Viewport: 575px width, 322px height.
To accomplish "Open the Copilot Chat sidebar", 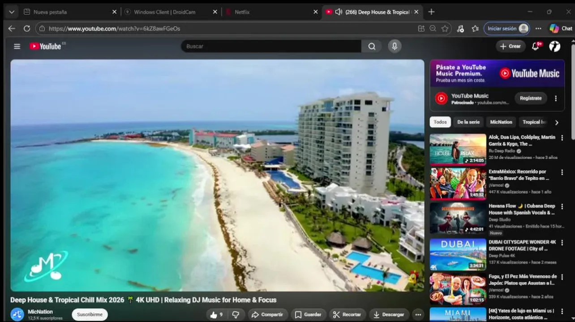I will click(561, 29).
